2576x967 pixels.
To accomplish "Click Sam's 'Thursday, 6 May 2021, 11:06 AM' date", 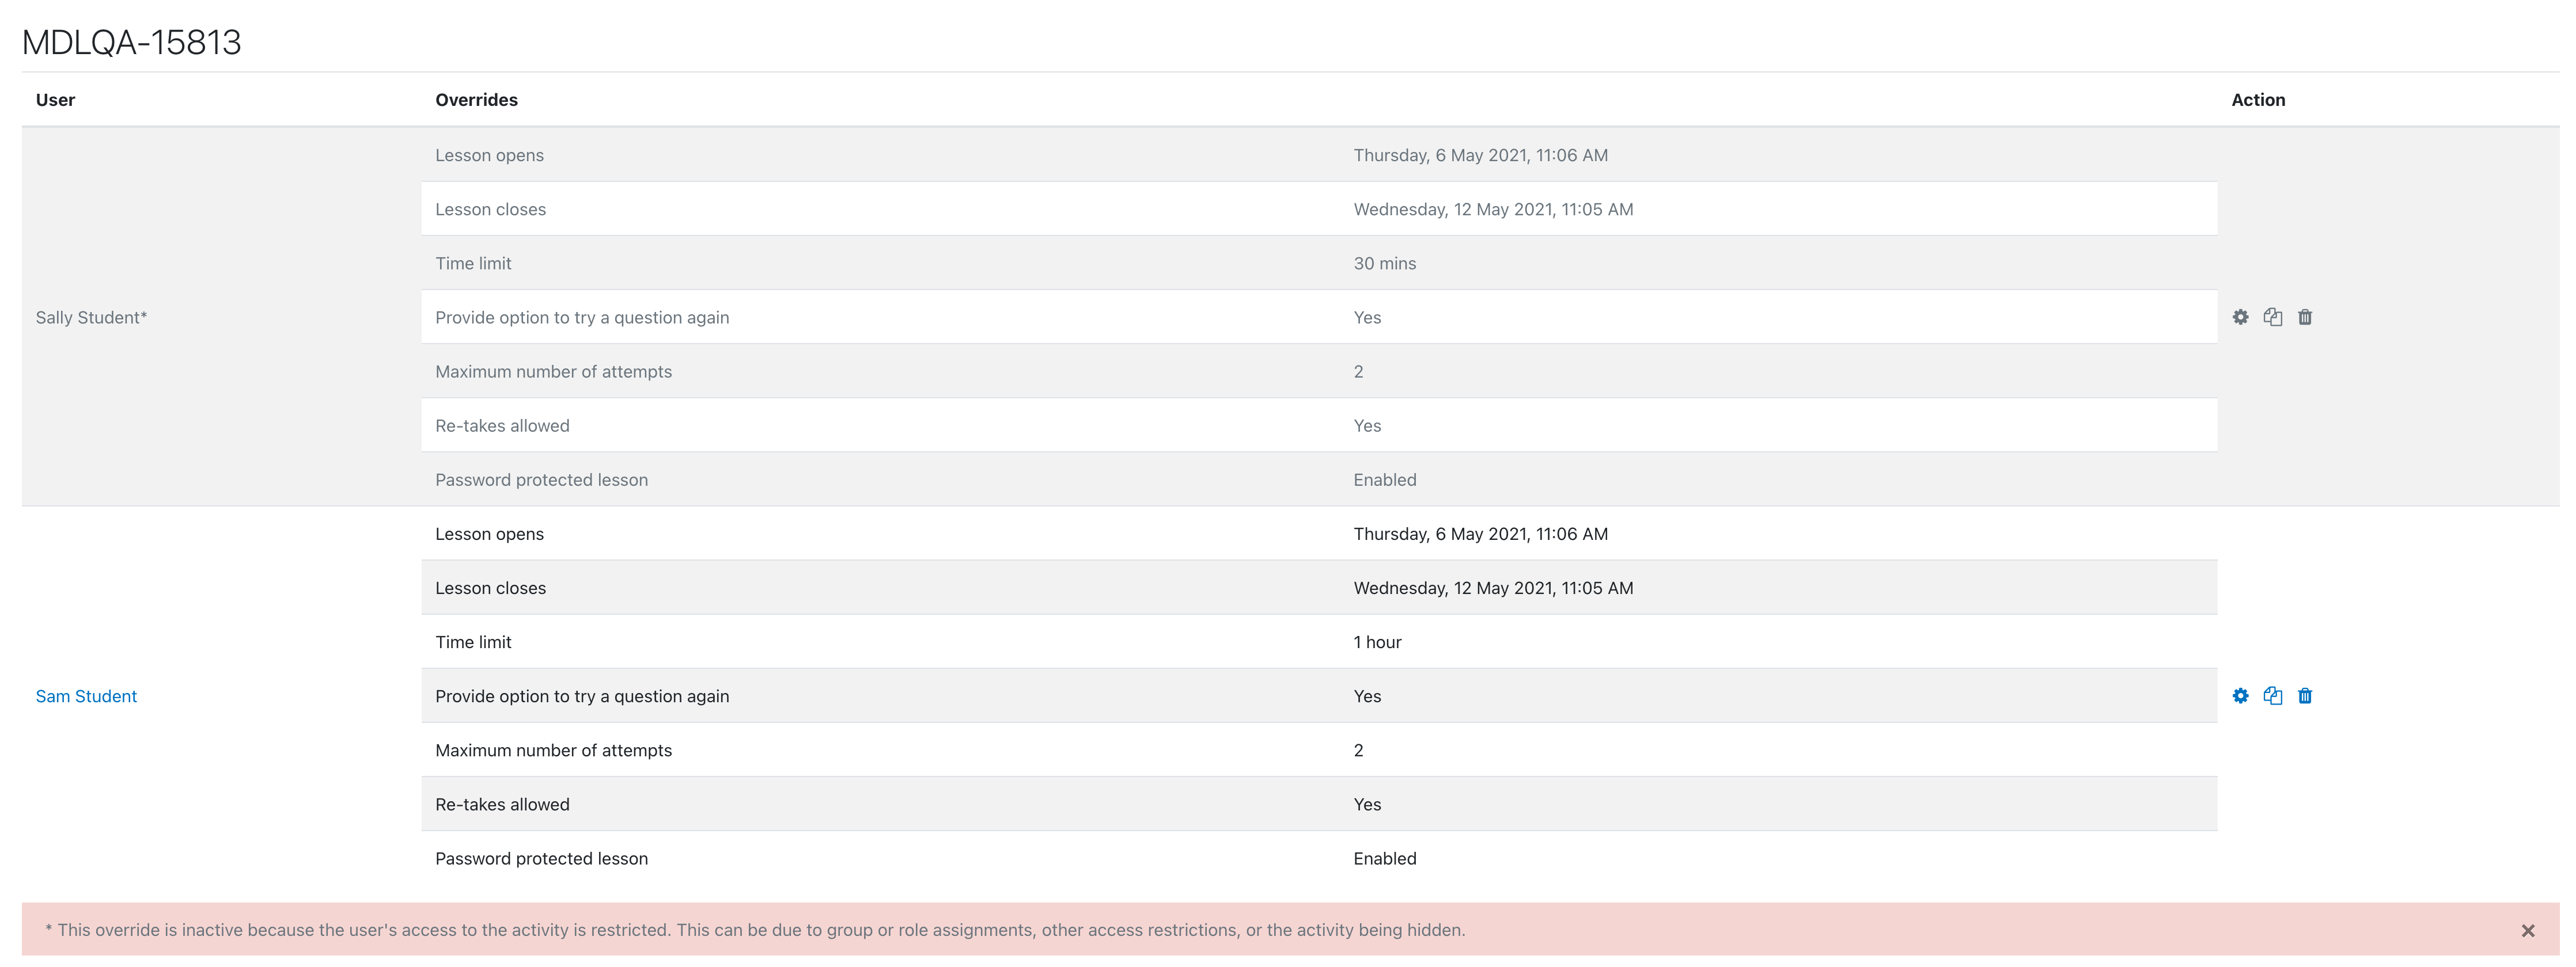I will point(1480,534).
